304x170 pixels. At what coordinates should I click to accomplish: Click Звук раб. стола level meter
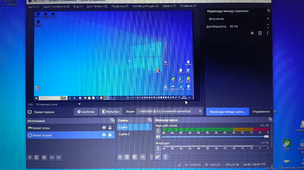tap(216, 129)
